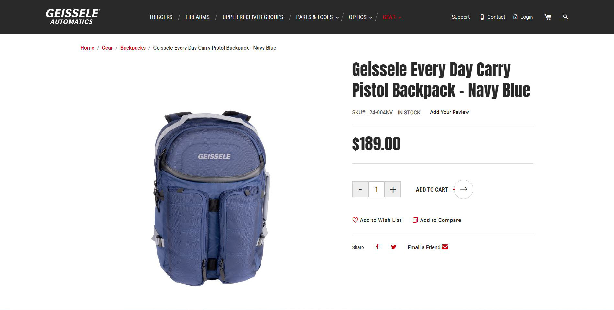Screen dimensions: 614x310
Task: Open the shopping cart icon
Action: tap(548, 17)
